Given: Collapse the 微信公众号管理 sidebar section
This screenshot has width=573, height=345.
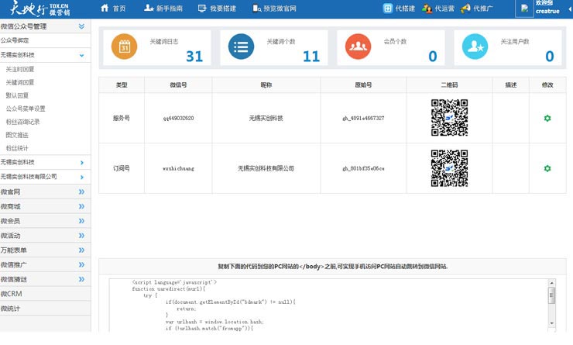Looking at the screenshot, I should (81, 26).
